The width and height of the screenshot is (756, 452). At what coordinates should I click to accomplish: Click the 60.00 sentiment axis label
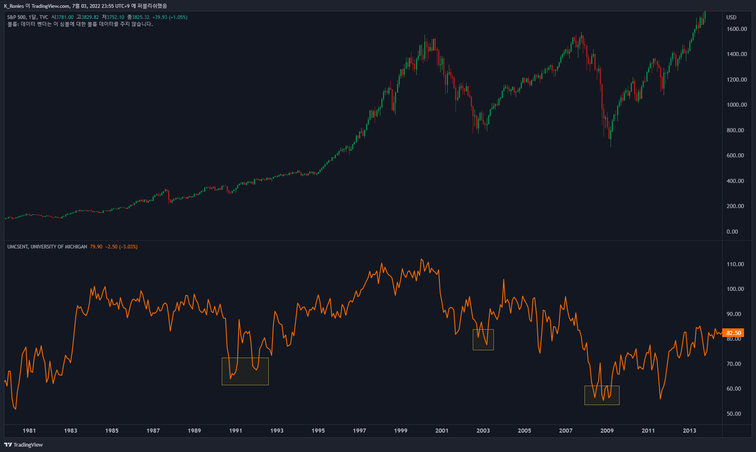[x=734, y=389]
